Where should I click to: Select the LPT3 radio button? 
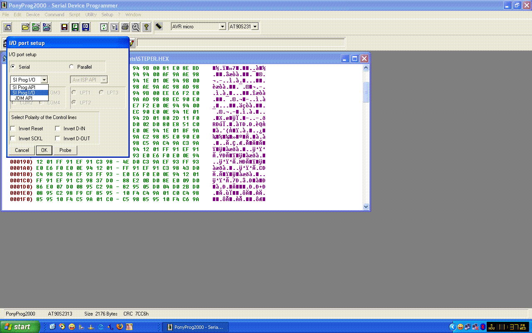(x=101, y=92)
